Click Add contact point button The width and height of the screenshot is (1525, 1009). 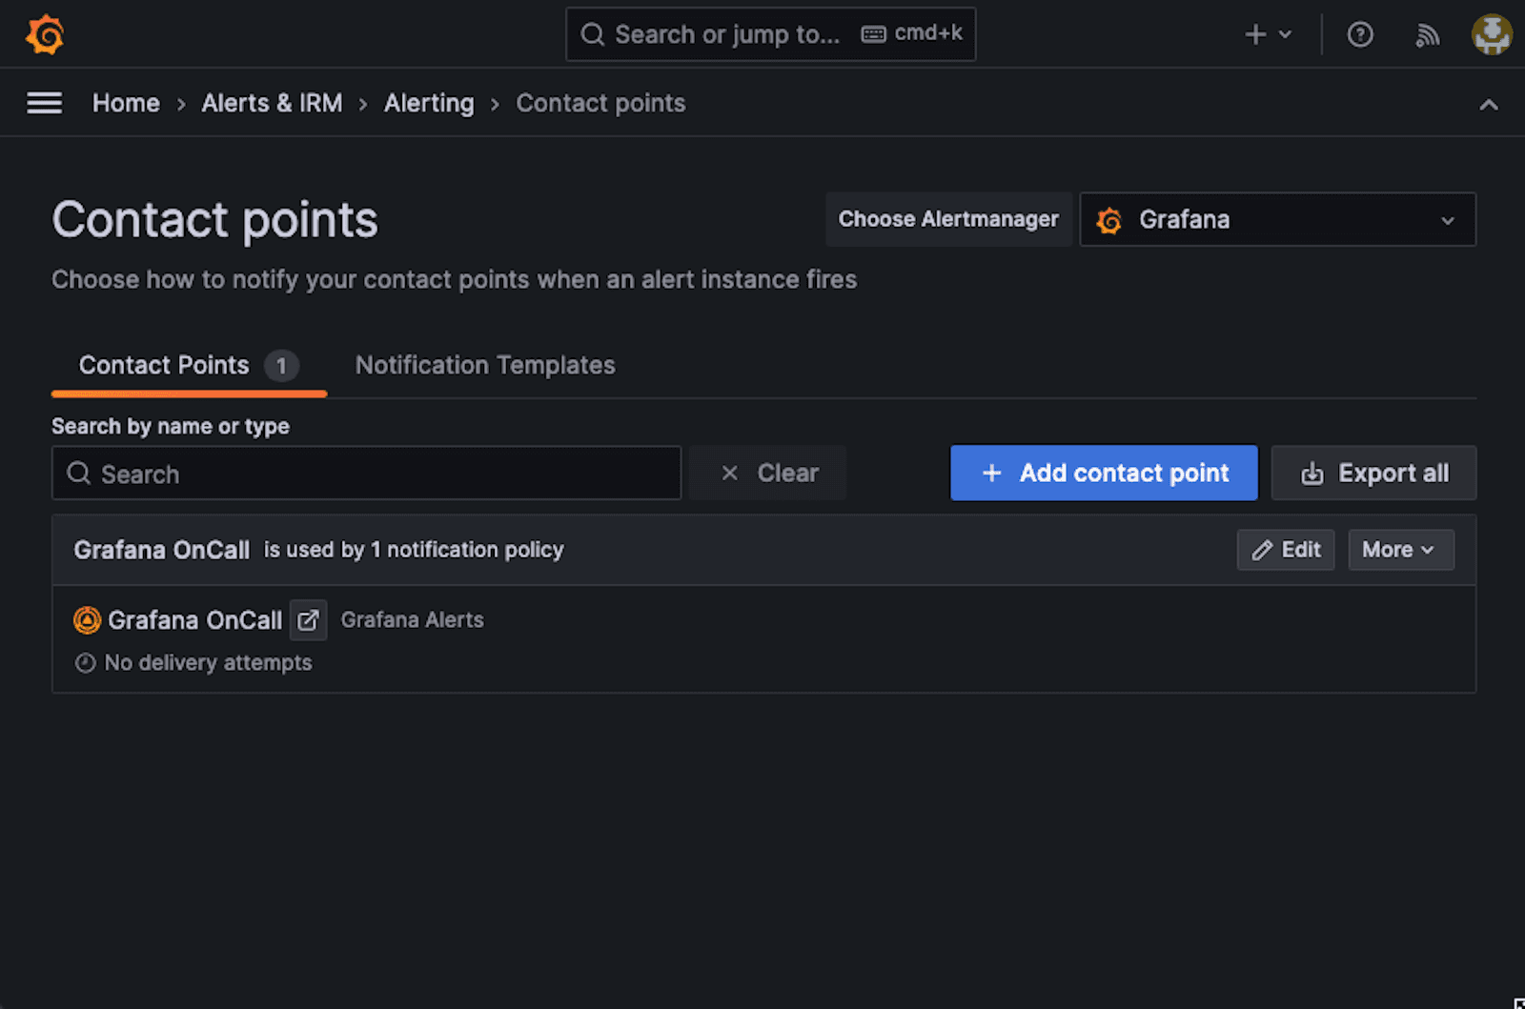[x=1104, y=473]
